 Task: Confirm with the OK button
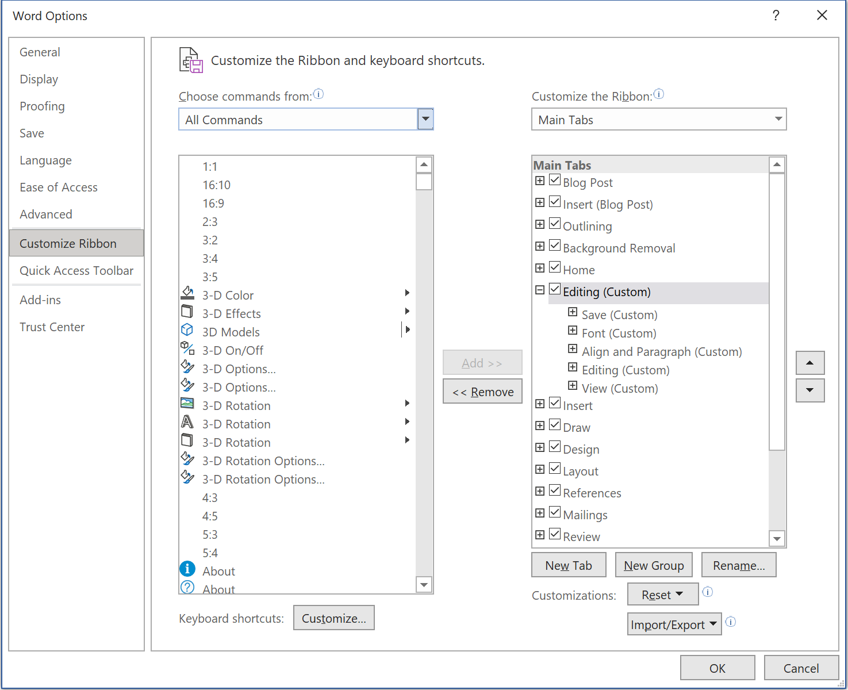(x=717, y=668)
